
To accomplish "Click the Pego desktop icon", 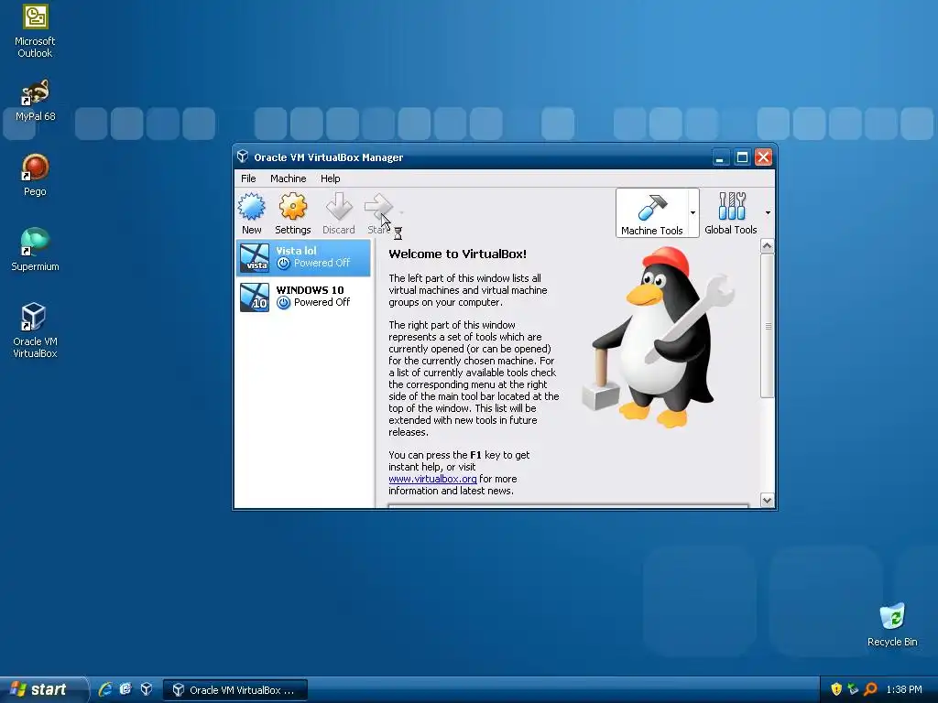I will [x=35, y=175].
